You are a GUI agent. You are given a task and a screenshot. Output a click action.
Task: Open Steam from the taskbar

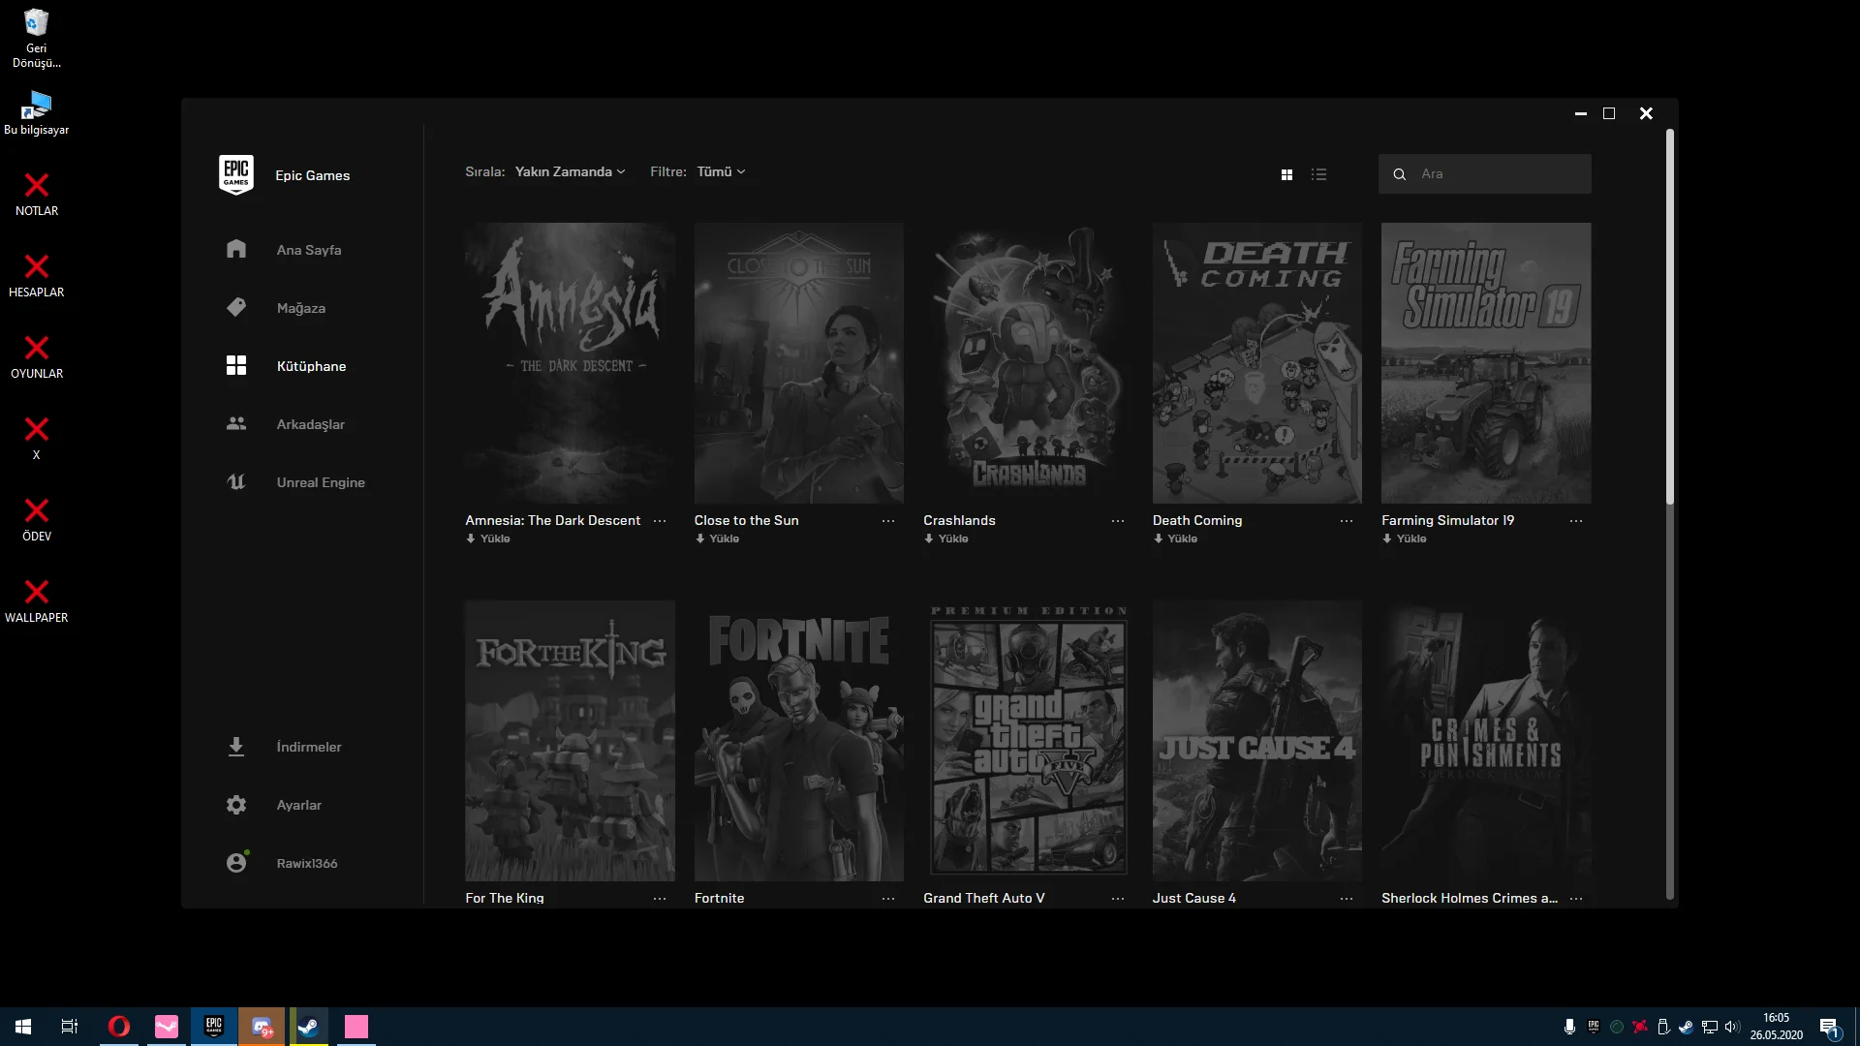[309, 1026]
